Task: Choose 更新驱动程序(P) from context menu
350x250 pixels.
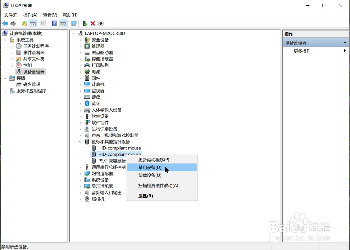Action: point(162,160)
